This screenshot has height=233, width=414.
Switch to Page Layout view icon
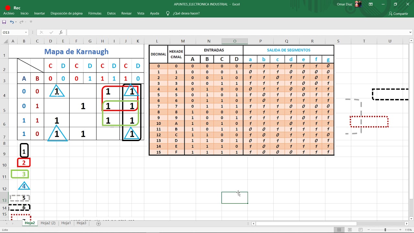point(350,230)
